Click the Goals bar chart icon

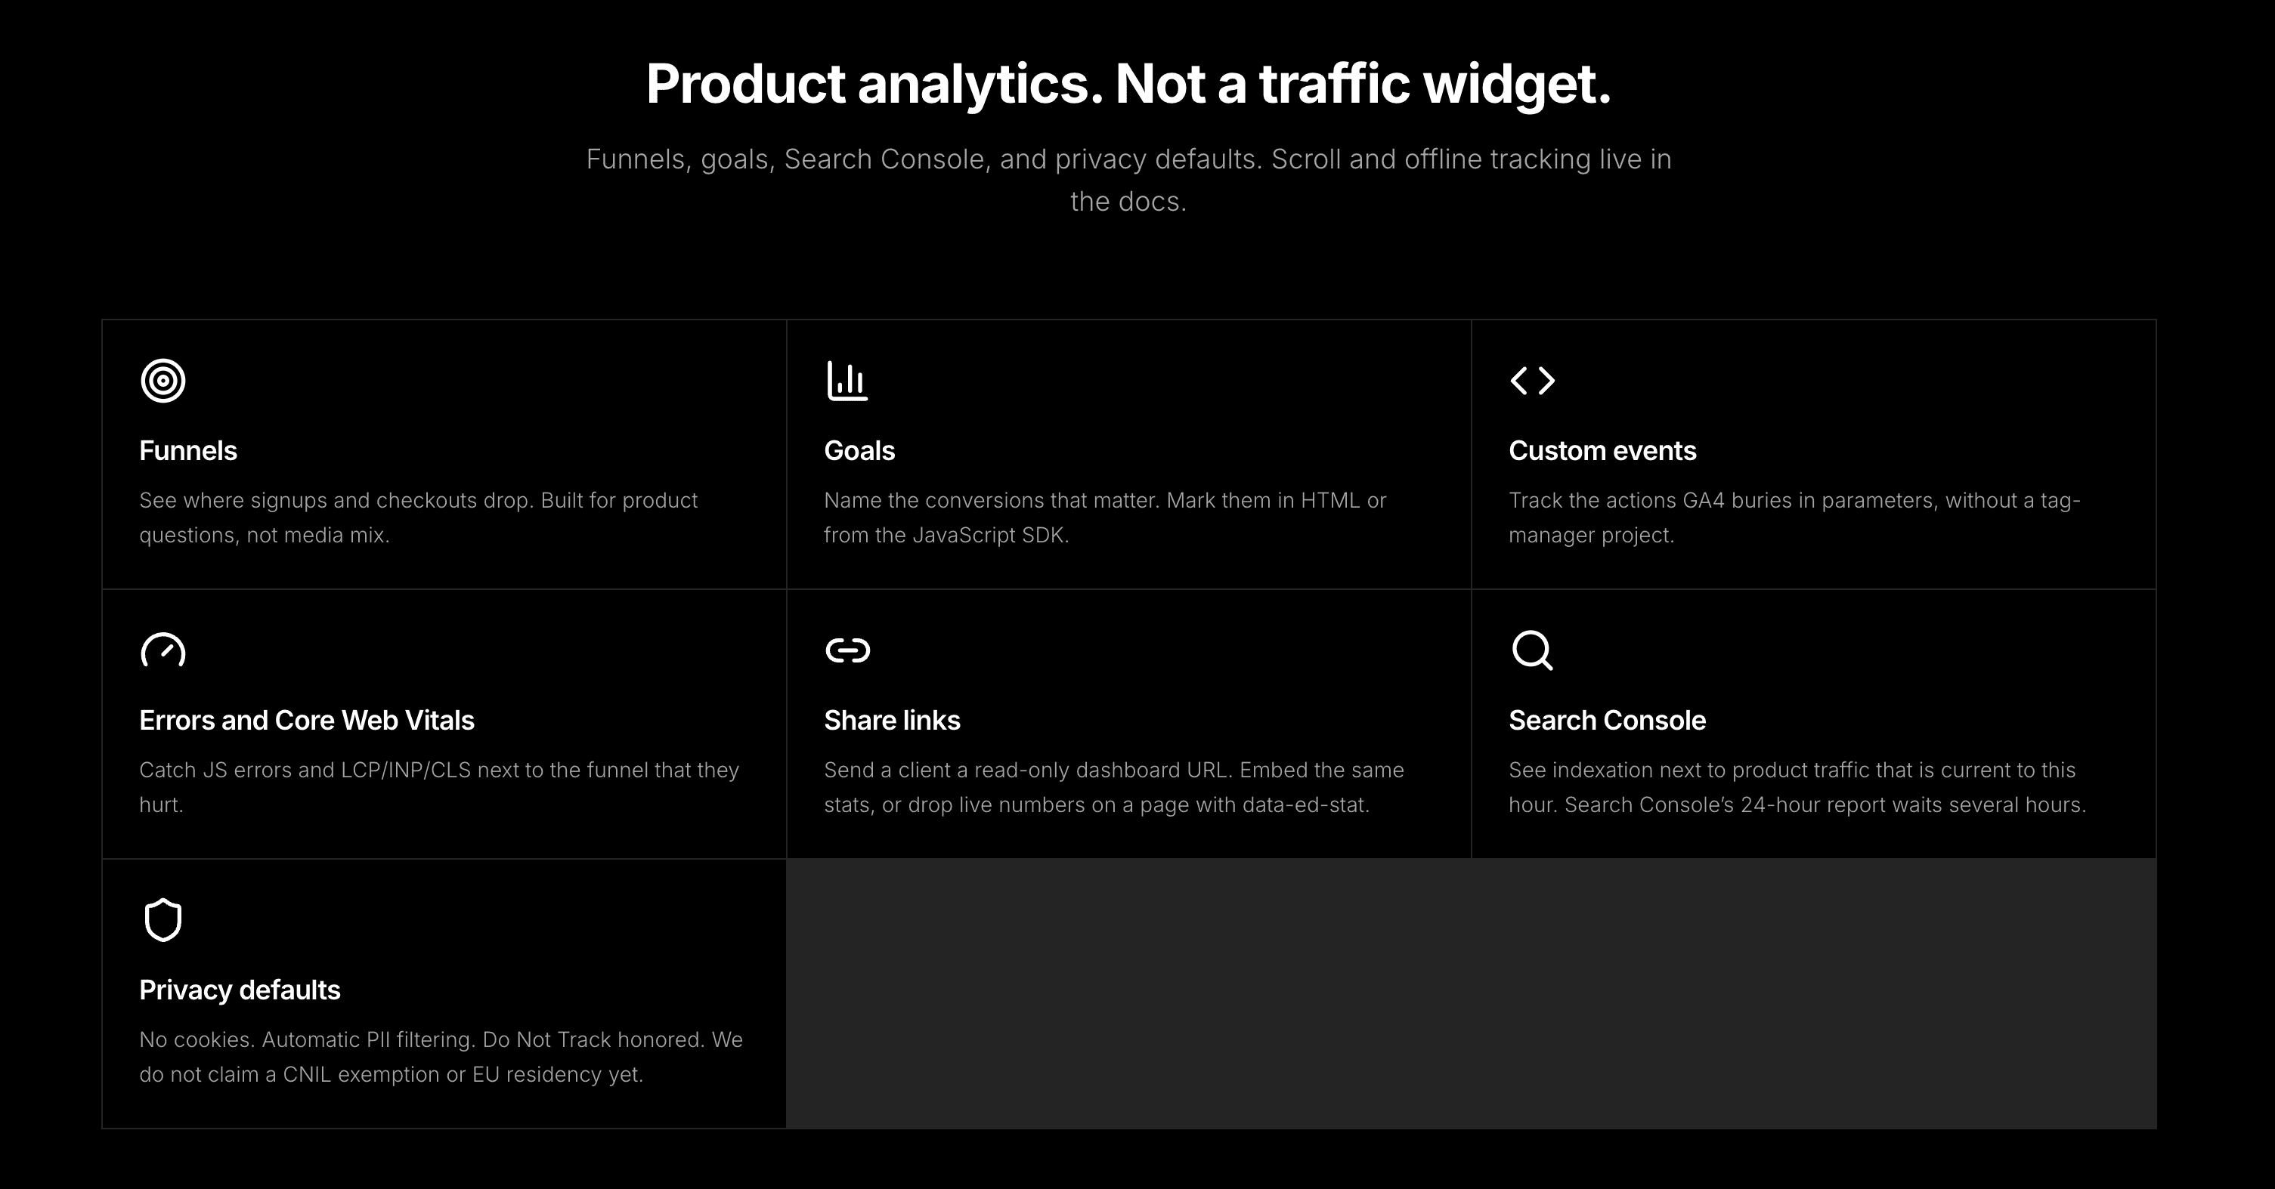pos(847,381)
